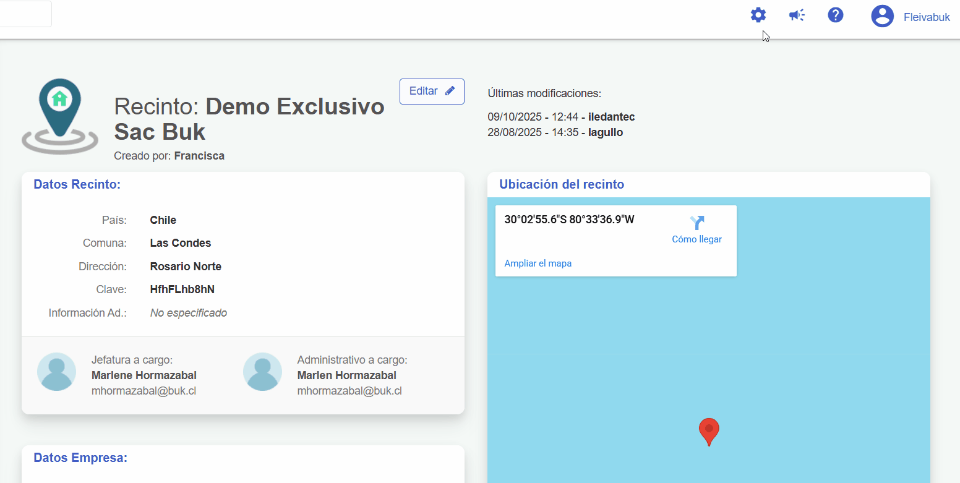
Task: Click the empty search box top left
Action: (x=25, y=13)
